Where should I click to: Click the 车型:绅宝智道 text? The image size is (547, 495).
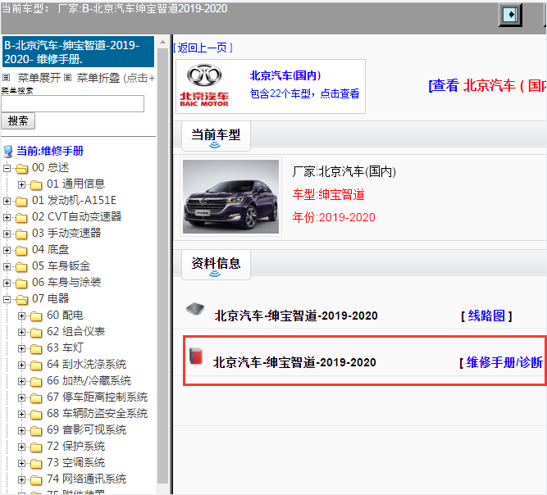click(329, 194)
